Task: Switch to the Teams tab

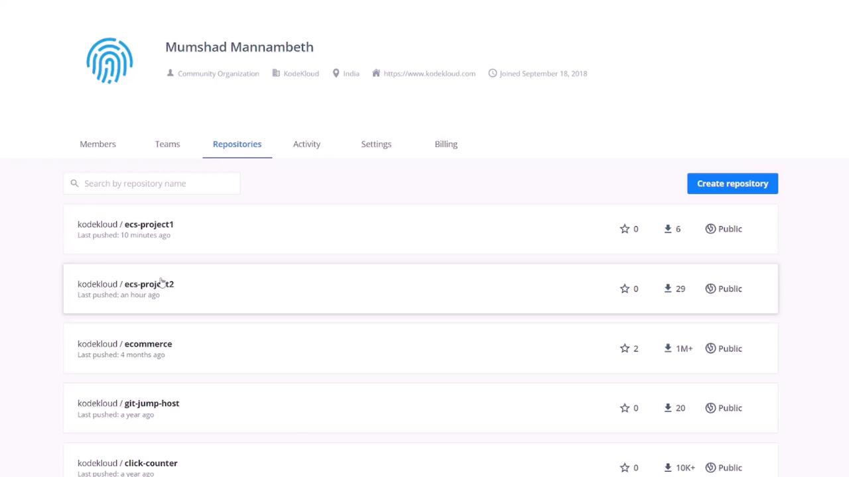Action: tap(167, 144)
